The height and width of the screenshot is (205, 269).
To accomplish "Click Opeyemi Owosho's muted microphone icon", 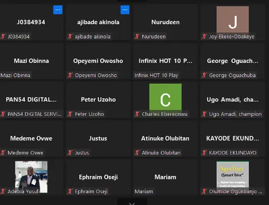I will click(70, 75).
